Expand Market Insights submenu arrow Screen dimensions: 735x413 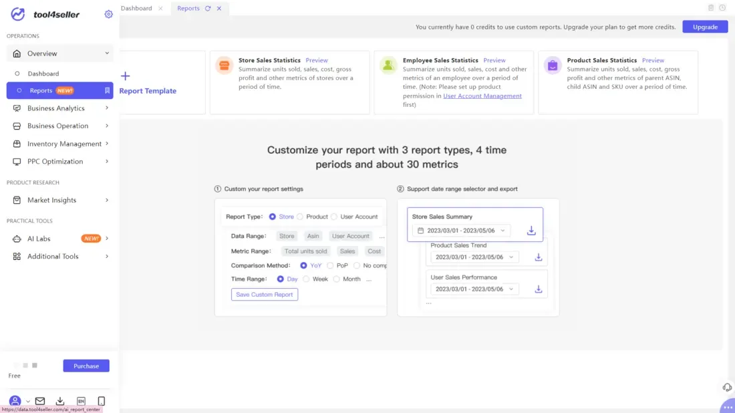pos(107,200)
